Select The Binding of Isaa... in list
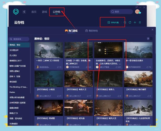Image resolution: width=161 pixels, height=131 pixels. 19,87
